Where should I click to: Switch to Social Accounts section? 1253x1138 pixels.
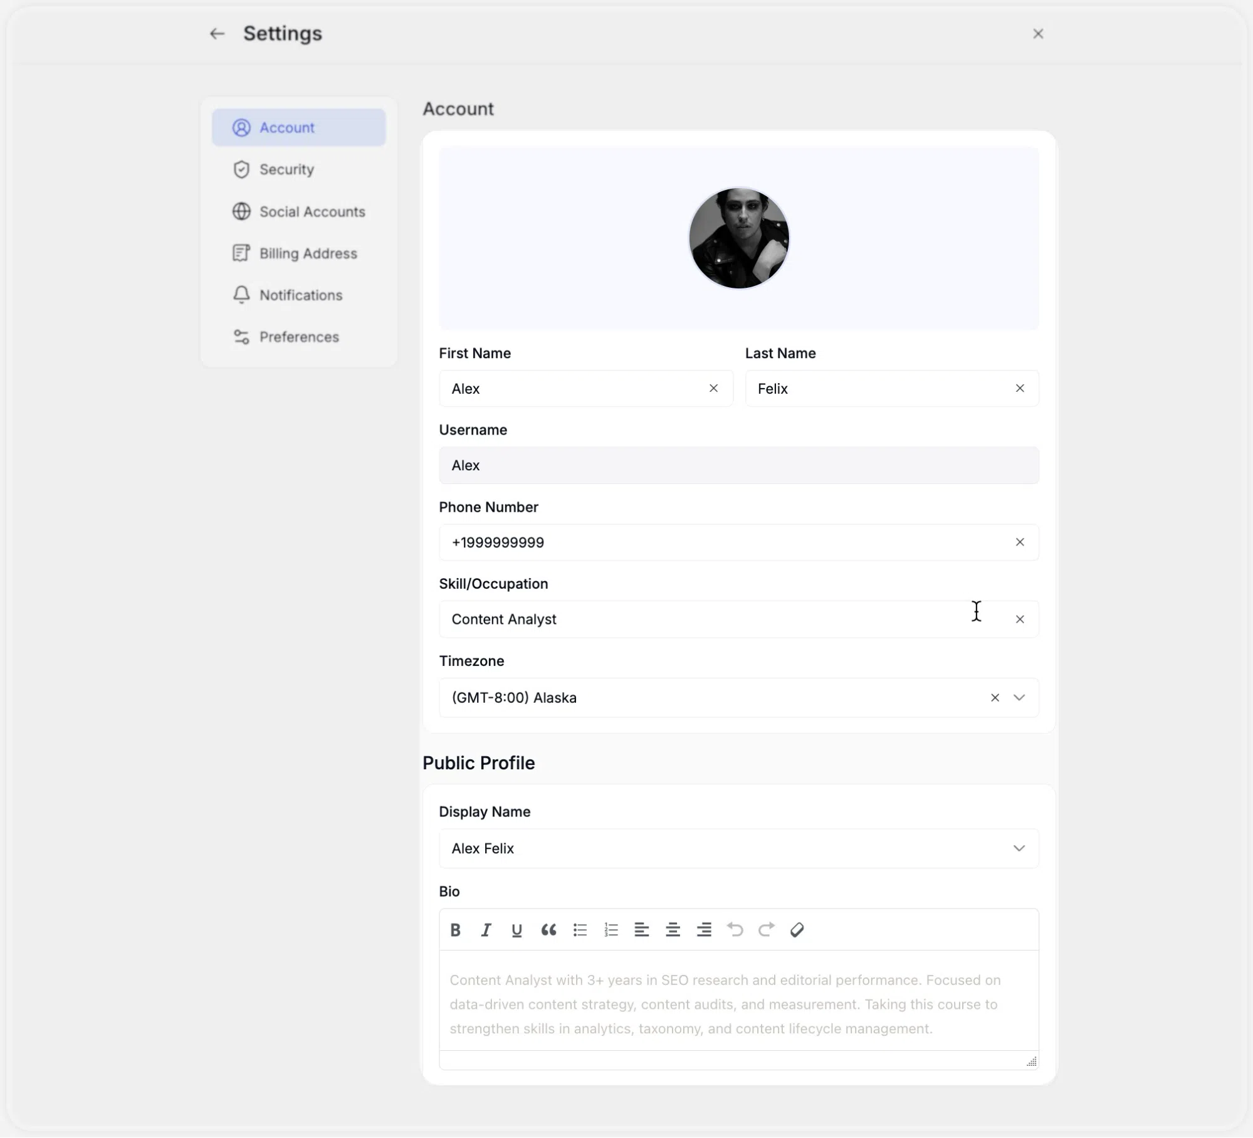tap(298, 211)
